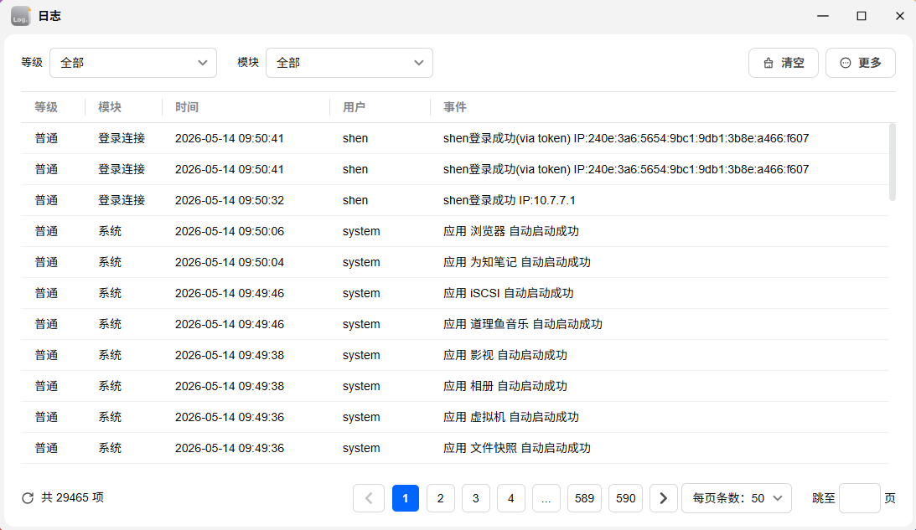Click 普通 level in iSCSI row
The height and width of the screenshot is (530, 916).
coord(46,293)
